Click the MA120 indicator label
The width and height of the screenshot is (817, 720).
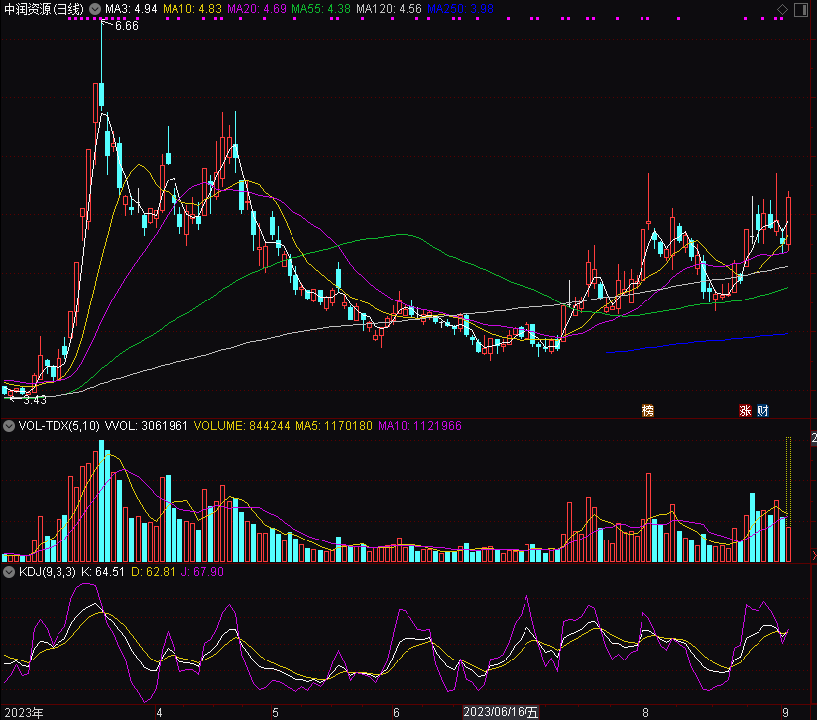(390, 9)
